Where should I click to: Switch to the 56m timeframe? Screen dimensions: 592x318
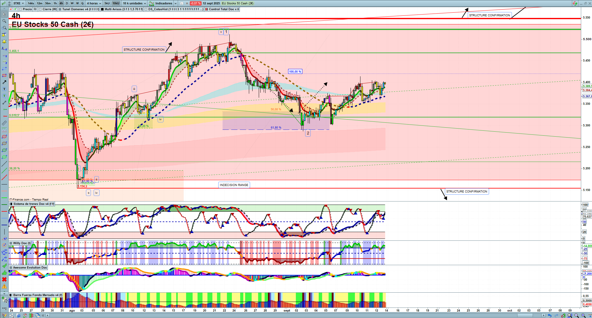coord(48,3)
